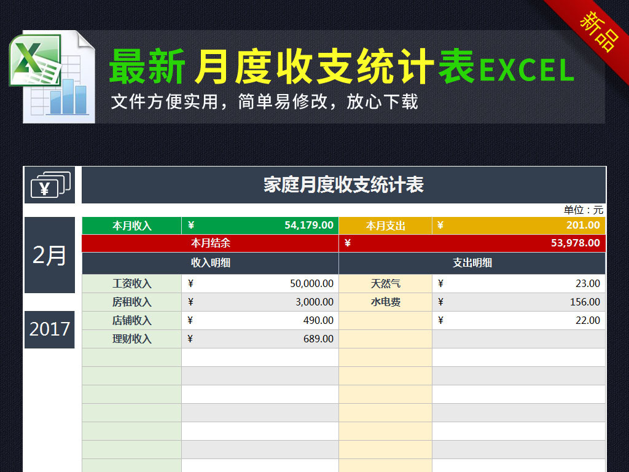629x472 pixels.
Task: Click the 156.00 utilities expense cell
Action: coord(518,302)
